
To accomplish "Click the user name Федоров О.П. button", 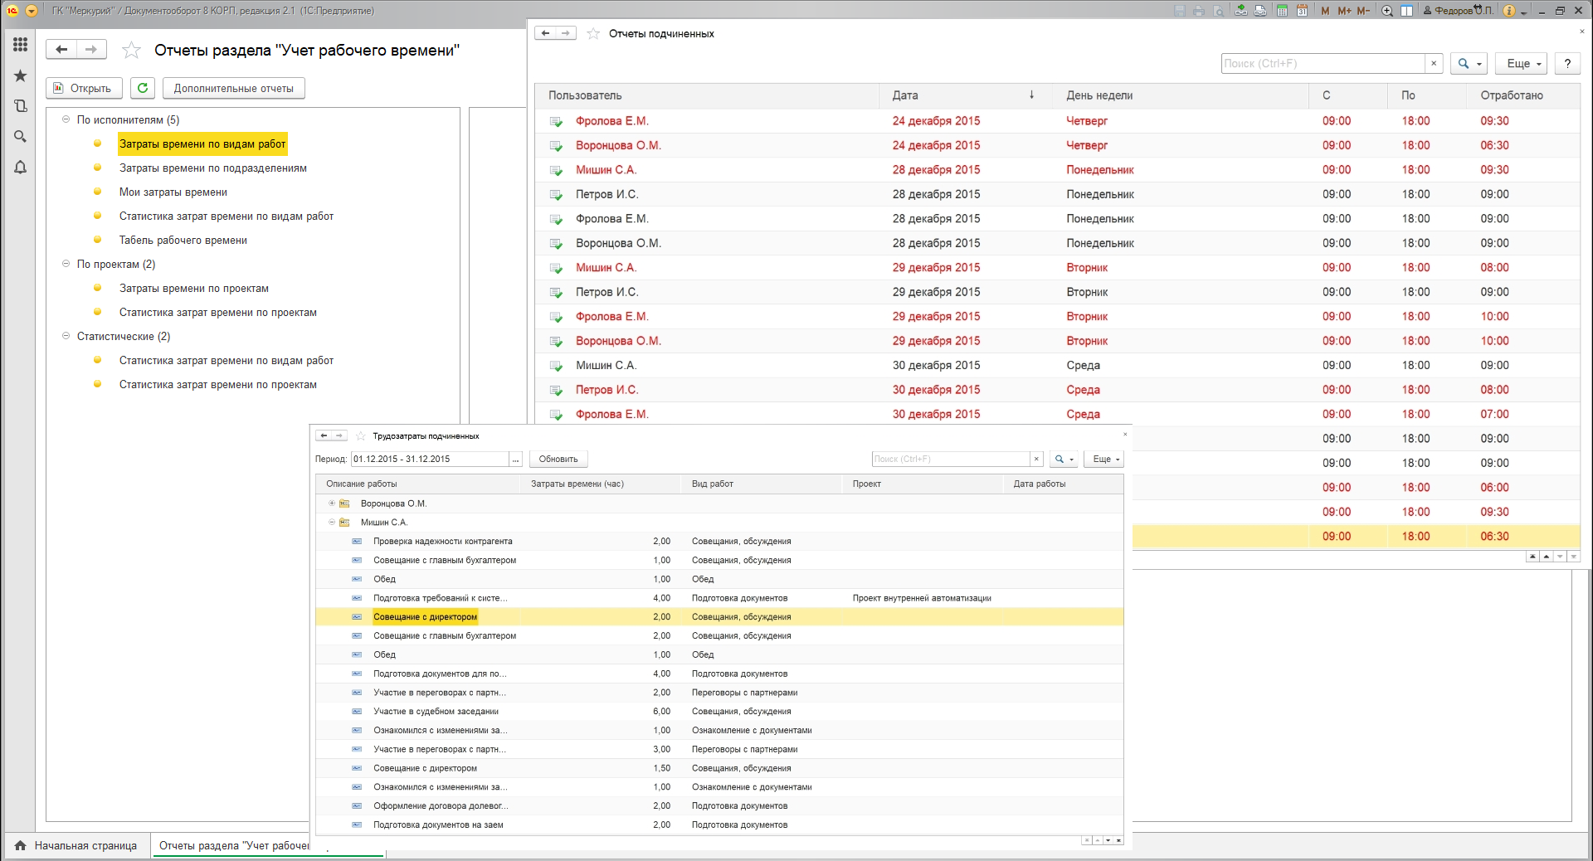I will (1458, 11).
